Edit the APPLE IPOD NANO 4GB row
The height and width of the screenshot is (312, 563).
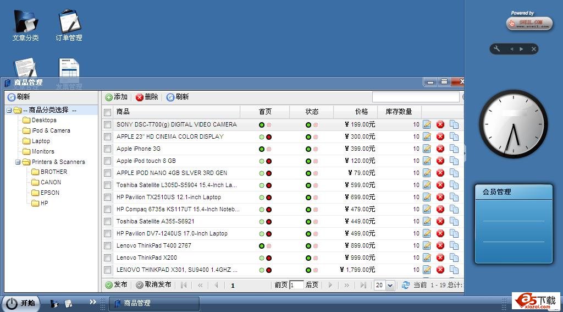[427, 173]
